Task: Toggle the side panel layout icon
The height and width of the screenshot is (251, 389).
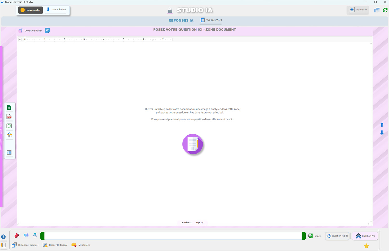Action: [3, 245]
